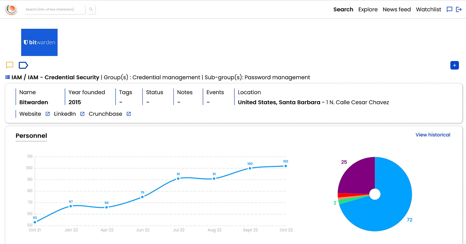Click the Website label
466x244 pixels.
click(x=30, y=114)
